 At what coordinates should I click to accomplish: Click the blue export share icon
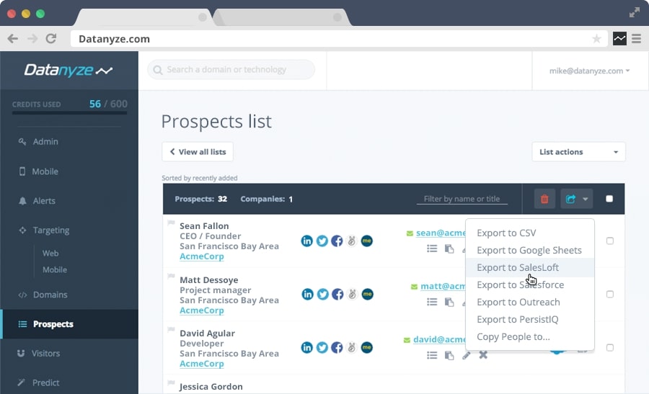pyautogui.click(x=571, y=199)
